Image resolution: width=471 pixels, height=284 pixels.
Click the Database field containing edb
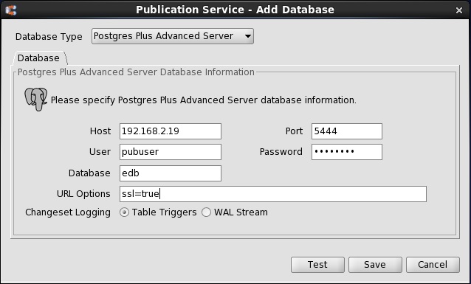pos(171,173)
